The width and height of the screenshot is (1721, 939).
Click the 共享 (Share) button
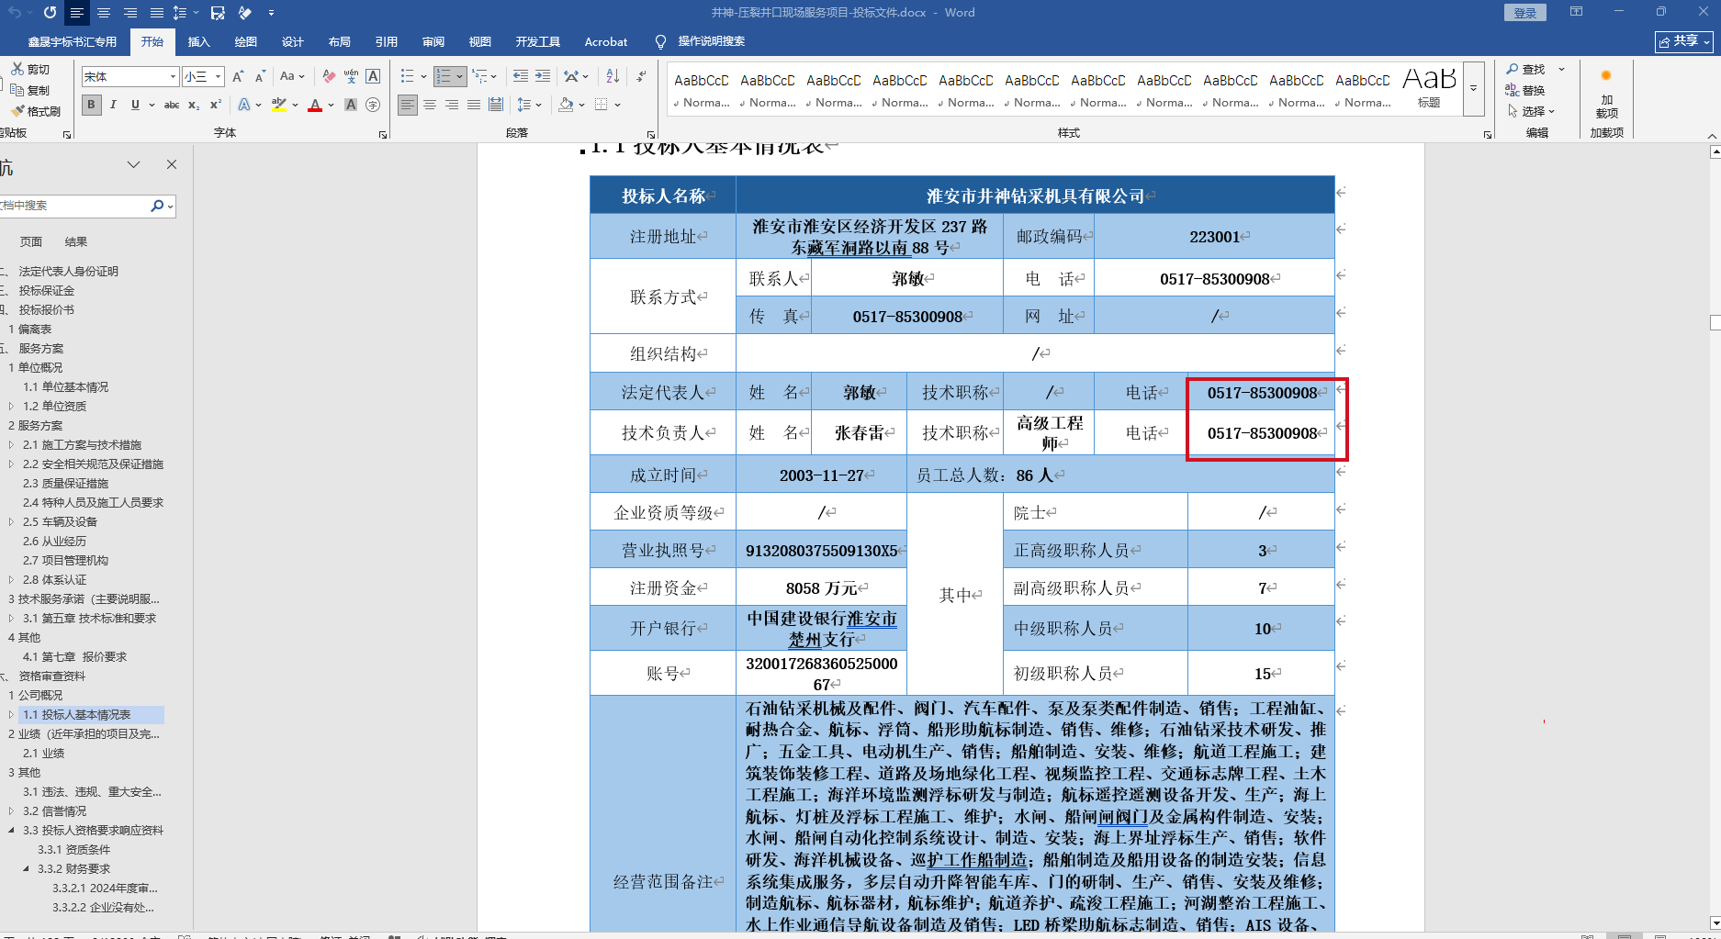[1683, 41]
